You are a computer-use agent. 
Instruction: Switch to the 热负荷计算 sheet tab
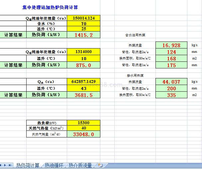coord(28,165)
